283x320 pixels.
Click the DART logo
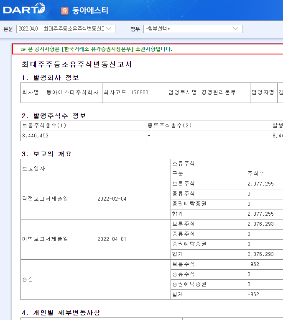[24, 8]
